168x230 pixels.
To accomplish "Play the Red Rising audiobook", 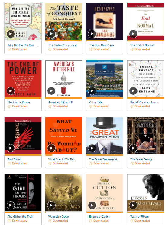I will click(11, 148).
